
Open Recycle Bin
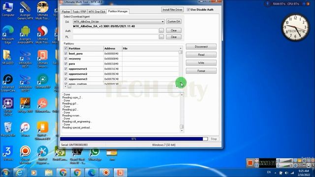[8, 129]
